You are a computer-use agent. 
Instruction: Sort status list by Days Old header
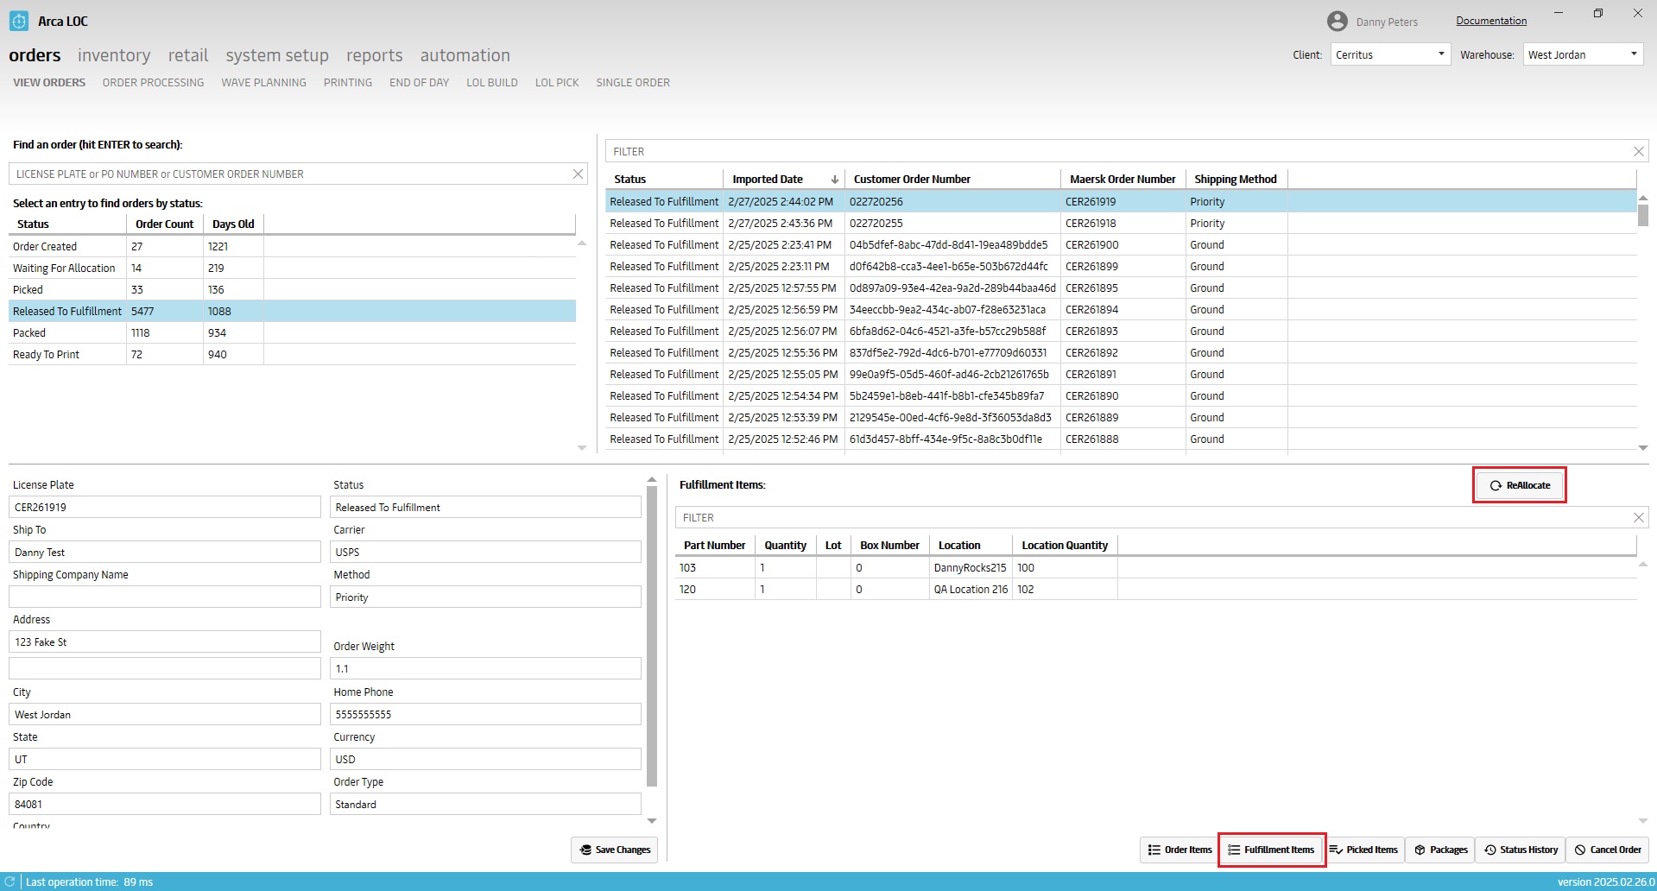tap(233, 224)
